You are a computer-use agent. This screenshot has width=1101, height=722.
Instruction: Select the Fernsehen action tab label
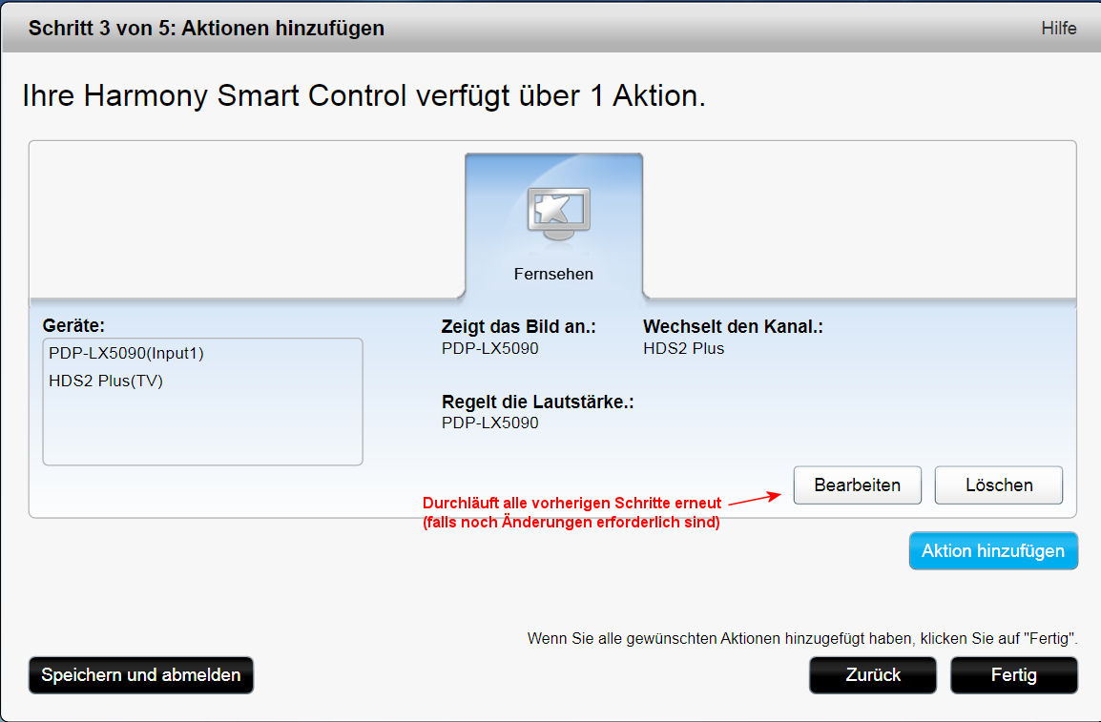pos(553,275)
